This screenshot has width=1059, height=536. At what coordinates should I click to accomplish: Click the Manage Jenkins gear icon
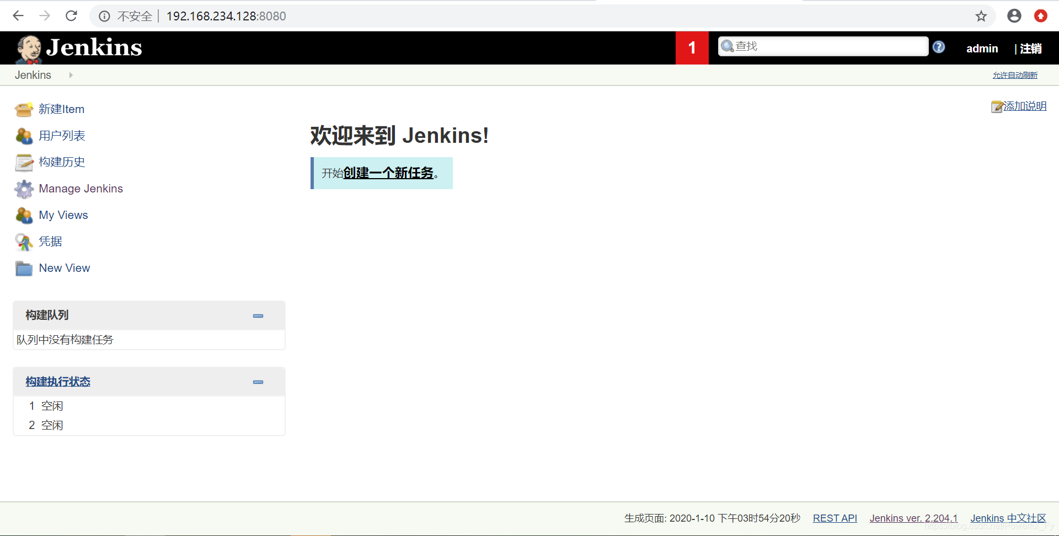pos(24,189)
